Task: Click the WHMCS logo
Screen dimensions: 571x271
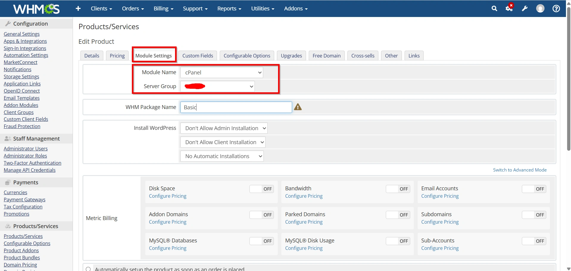Action: [36, 9]
